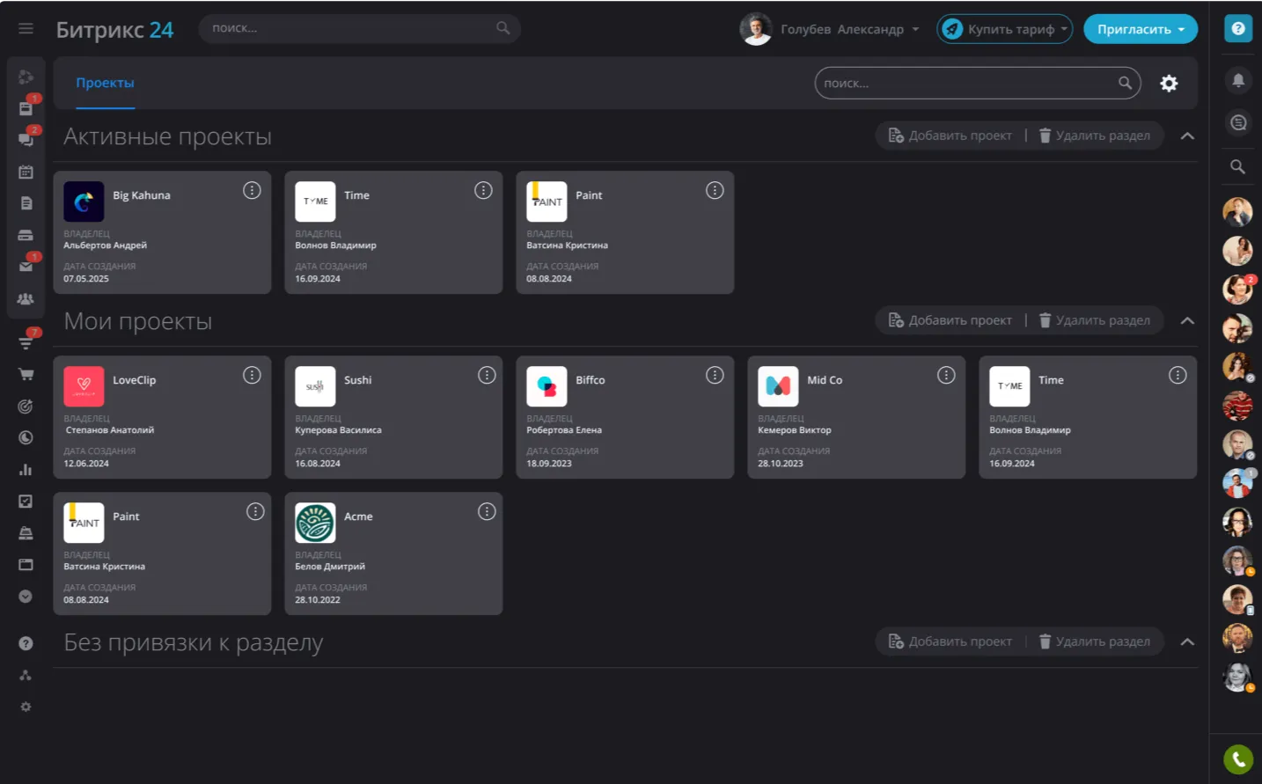Image resolution: width=1262 pixels, height=784 pixels.
Task: Collapse the Мои проекты section
Action: click(x=1187, y=320)
